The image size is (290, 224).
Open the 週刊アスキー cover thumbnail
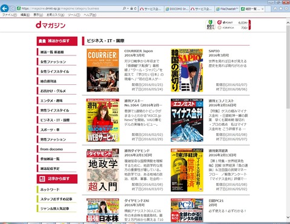[103, 120]
